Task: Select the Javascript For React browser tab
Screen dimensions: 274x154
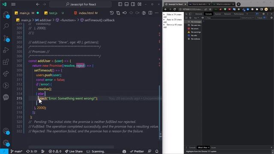Action: (x=175, y=4)
